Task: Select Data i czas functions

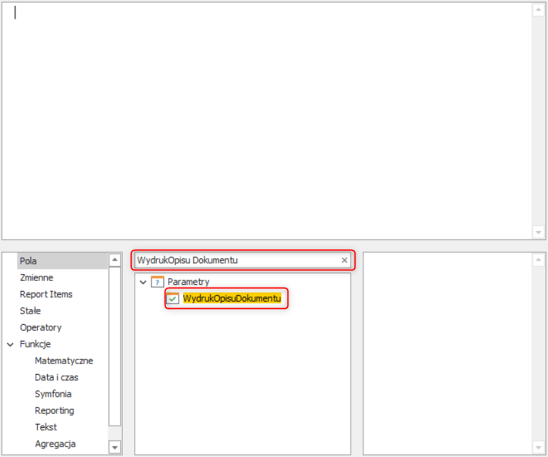Action: [56, 377]
